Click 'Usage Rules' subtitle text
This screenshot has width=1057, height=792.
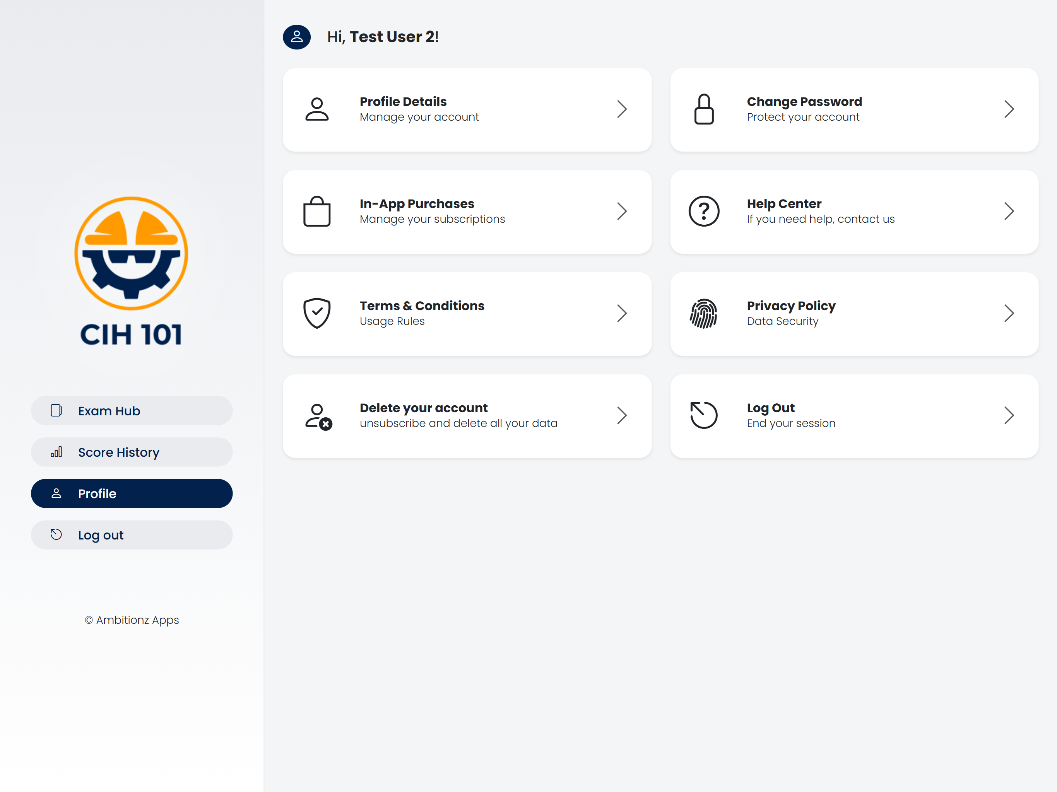click(392, 321)
